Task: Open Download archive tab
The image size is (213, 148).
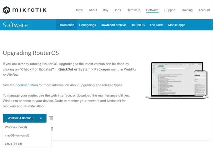Action: tap(113, 25)
